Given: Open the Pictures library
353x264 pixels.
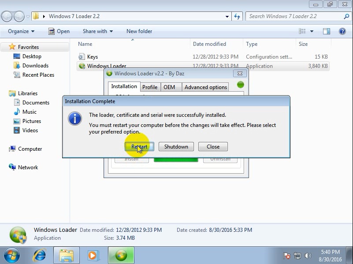Looking at the screenshot, I should 32,121.
